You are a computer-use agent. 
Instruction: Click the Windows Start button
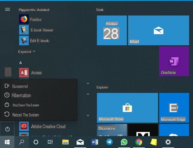[7, 142]
